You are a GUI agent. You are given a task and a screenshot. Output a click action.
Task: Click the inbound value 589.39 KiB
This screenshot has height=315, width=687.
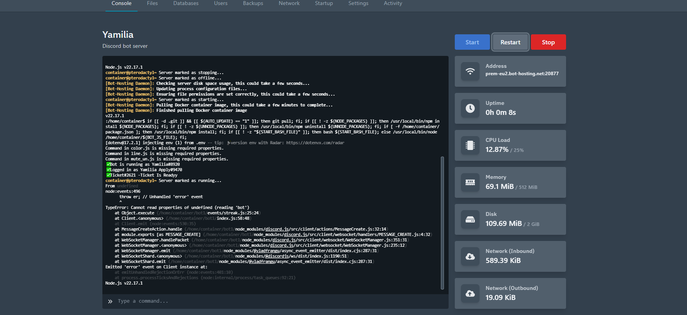503,261
